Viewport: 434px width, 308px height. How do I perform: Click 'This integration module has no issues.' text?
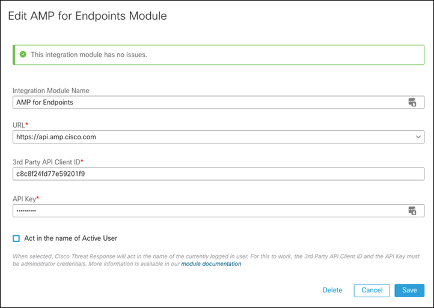coord(89,55)
